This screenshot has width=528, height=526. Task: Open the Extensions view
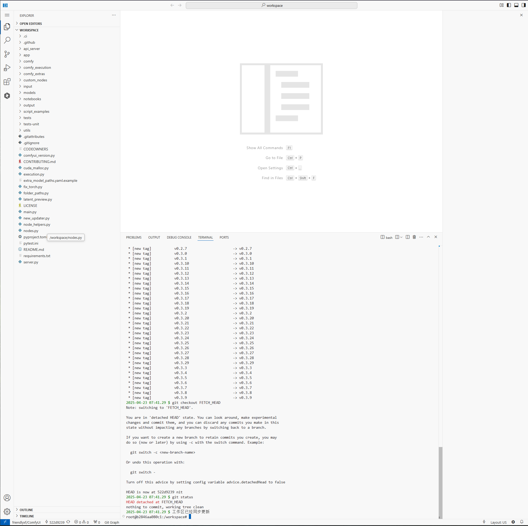[7, 82]
